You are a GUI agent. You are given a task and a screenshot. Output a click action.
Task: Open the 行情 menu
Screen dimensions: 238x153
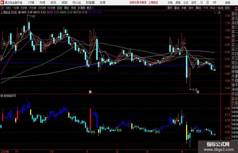(31, 3)
